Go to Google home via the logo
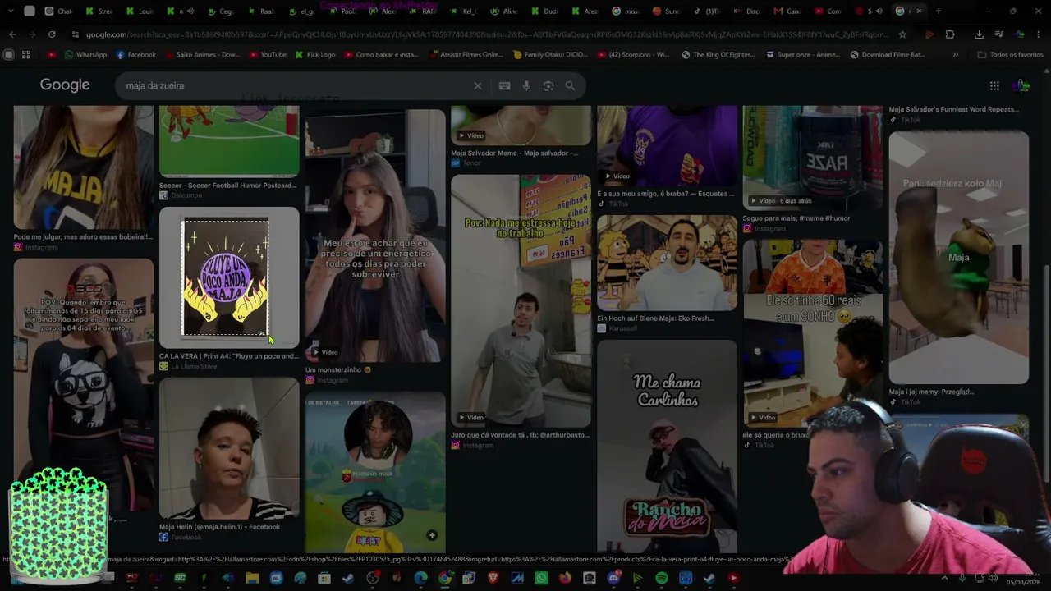The height and width of the screenshot is (591, 1051). tap(65, 85)
